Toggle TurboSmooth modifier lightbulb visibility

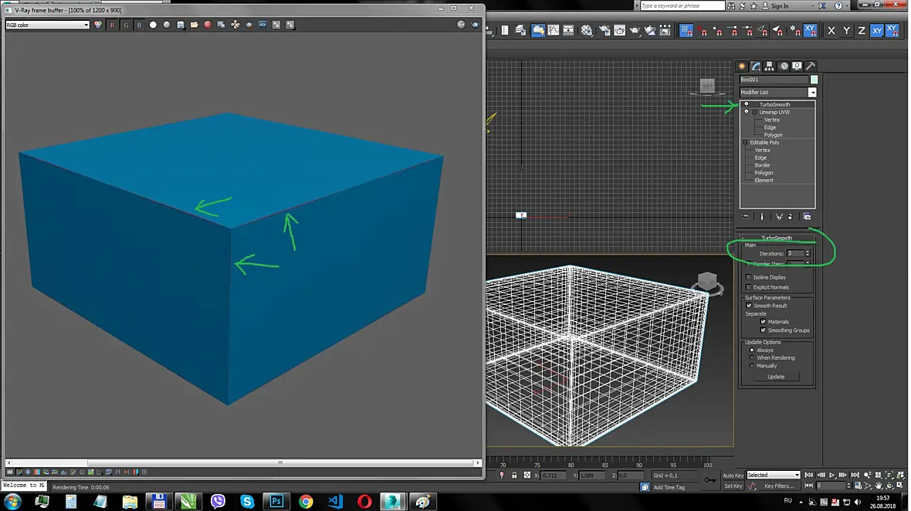click(747, 104)
